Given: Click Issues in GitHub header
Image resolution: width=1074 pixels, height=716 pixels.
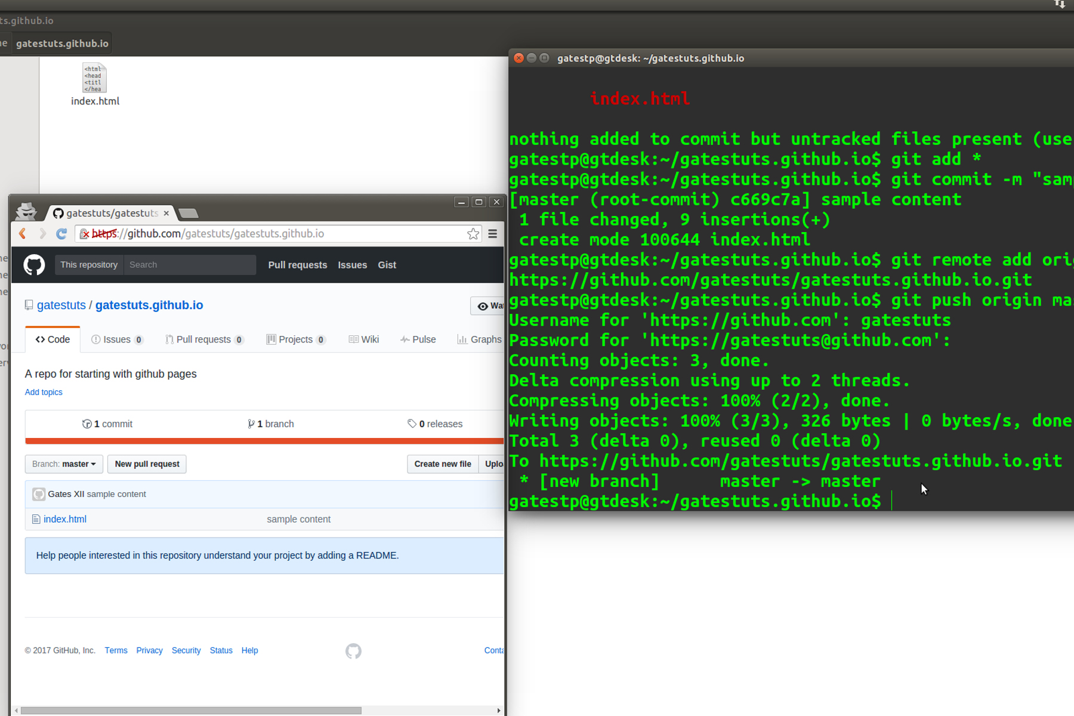Looking at the screenshot, I should (353, 265).
